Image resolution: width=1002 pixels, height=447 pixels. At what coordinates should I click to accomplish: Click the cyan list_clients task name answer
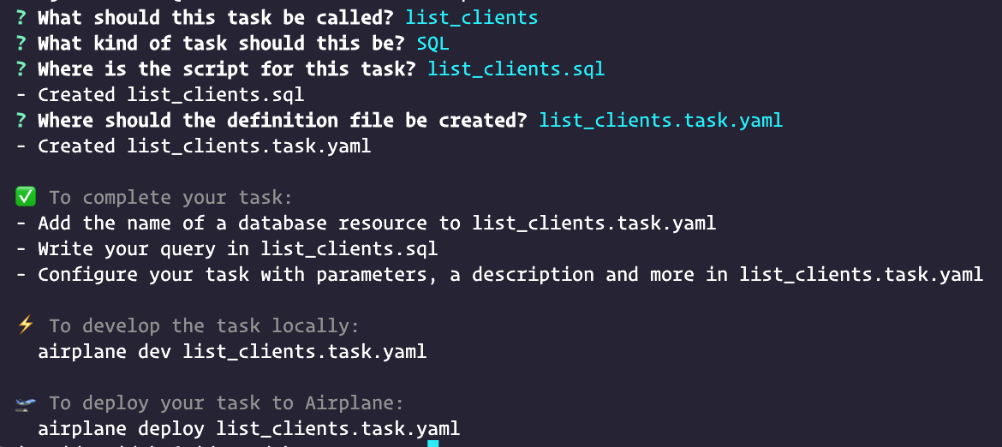pyautogui.click(x=472, y=17)
